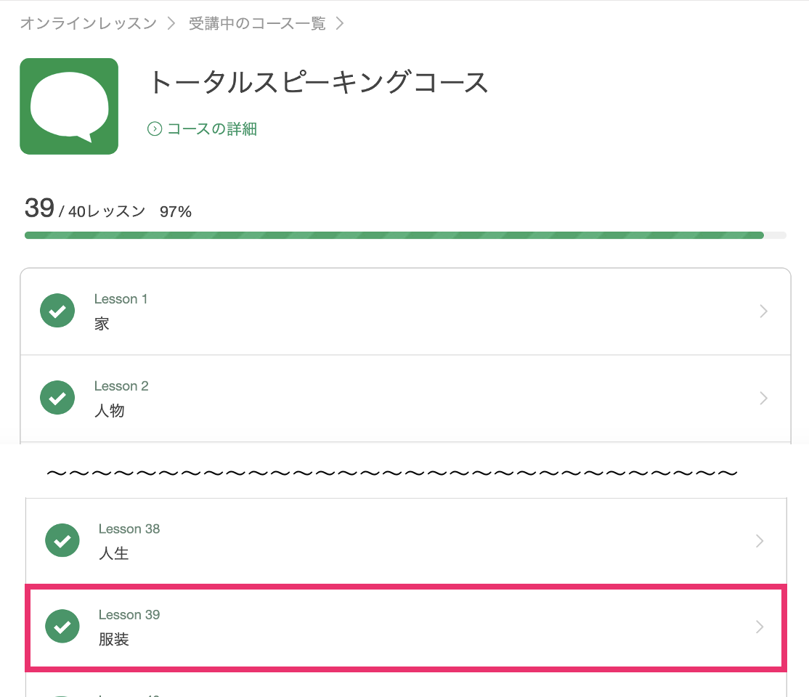This screenshot has width=809, height=697.
Task: Open the コースの詳細 link
Action: click(x=211, y=129)
